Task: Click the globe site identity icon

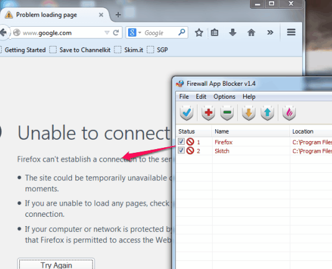Action: (17, 32)
